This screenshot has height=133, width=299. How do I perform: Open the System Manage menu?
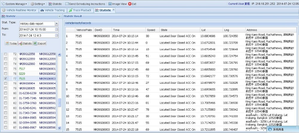14,4
